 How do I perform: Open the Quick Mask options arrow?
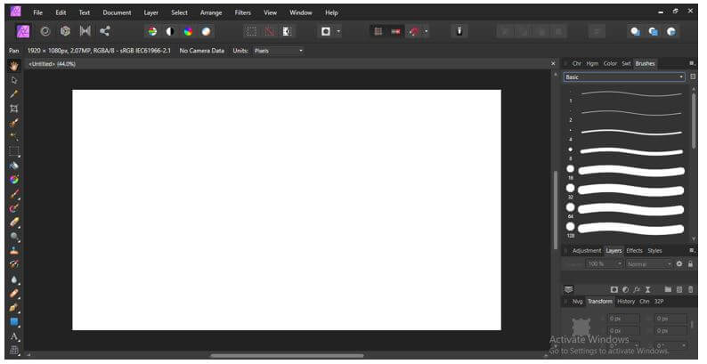[338, 31]
